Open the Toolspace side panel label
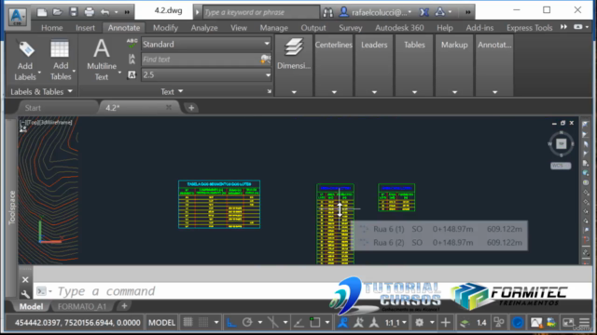The image size is (597, 335). pos(12,208)
